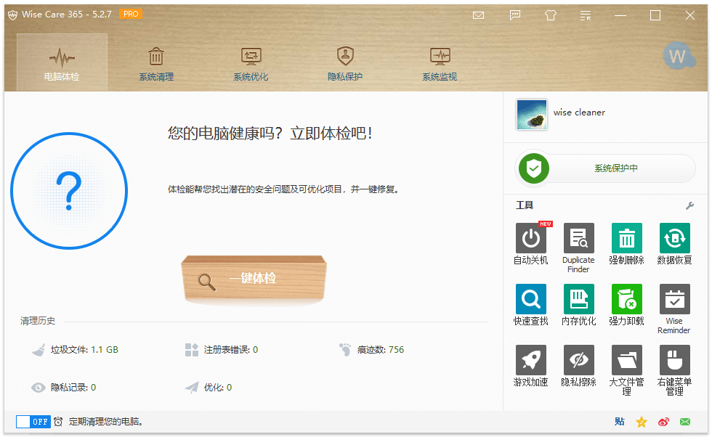This screenshot has width=712, height=437.
Task: Open the 游戏加速 game booster tool
Action: (530, 360)
